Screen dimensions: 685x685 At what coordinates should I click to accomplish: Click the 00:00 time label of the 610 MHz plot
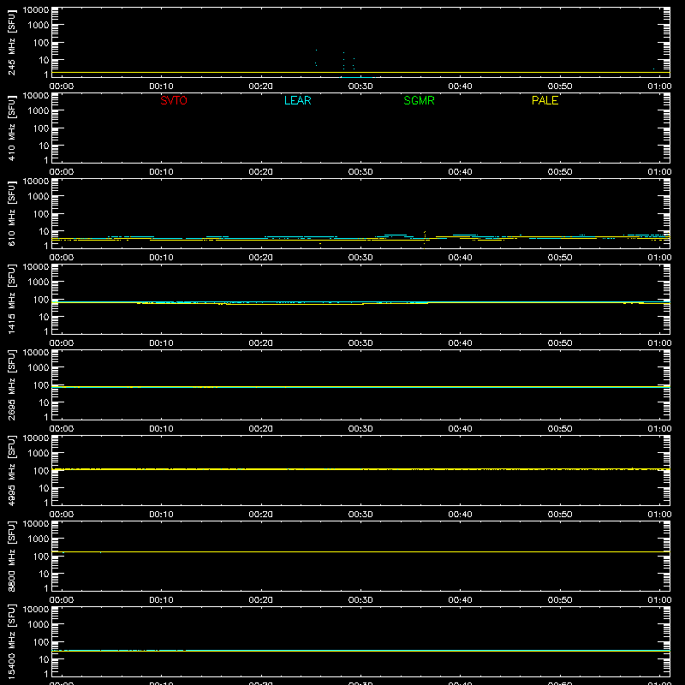click(x=62, y=258)
